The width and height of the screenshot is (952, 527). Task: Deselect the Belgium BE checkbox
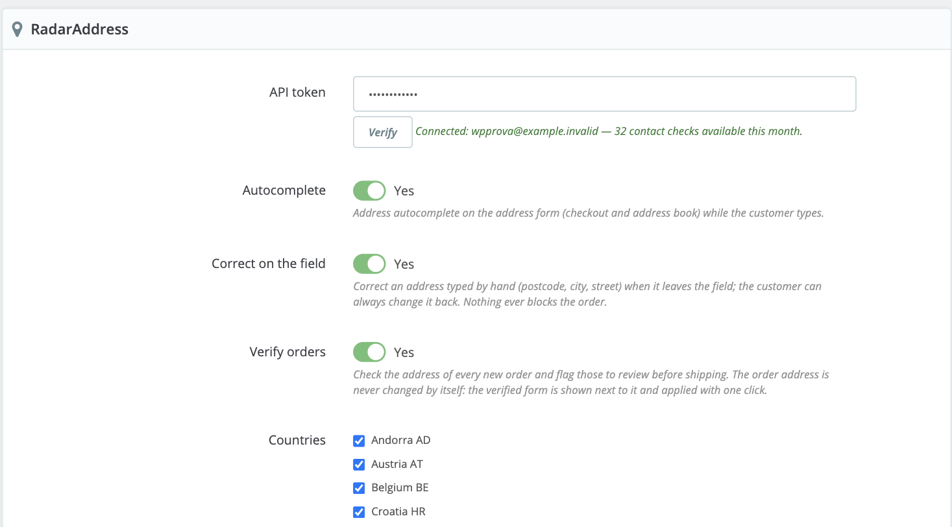[359, 488]
